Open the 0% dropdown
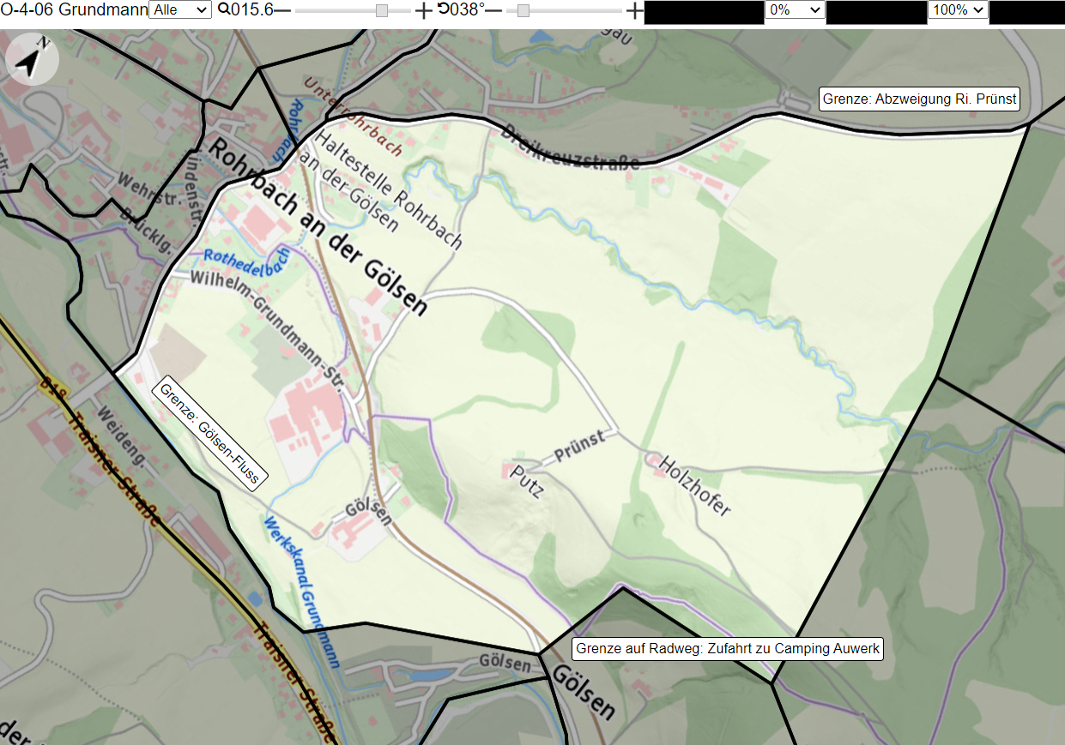The image size is (1065, 745). click(x=795, y=10)
